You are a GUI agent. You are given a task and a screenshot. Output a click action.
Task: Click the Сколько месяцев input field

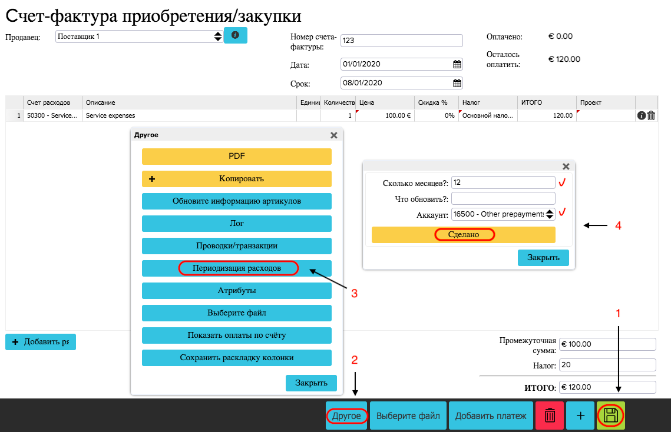point(503,182)
